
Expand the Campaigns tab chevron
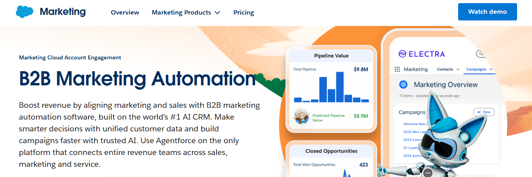click(x=491, y=70)
